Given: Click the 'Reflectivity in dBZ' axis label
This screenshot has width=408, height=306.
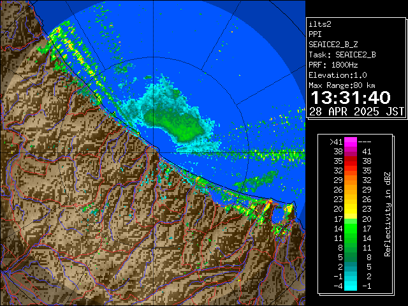Looking at the screenshot, I should click(x=388, y=214).
